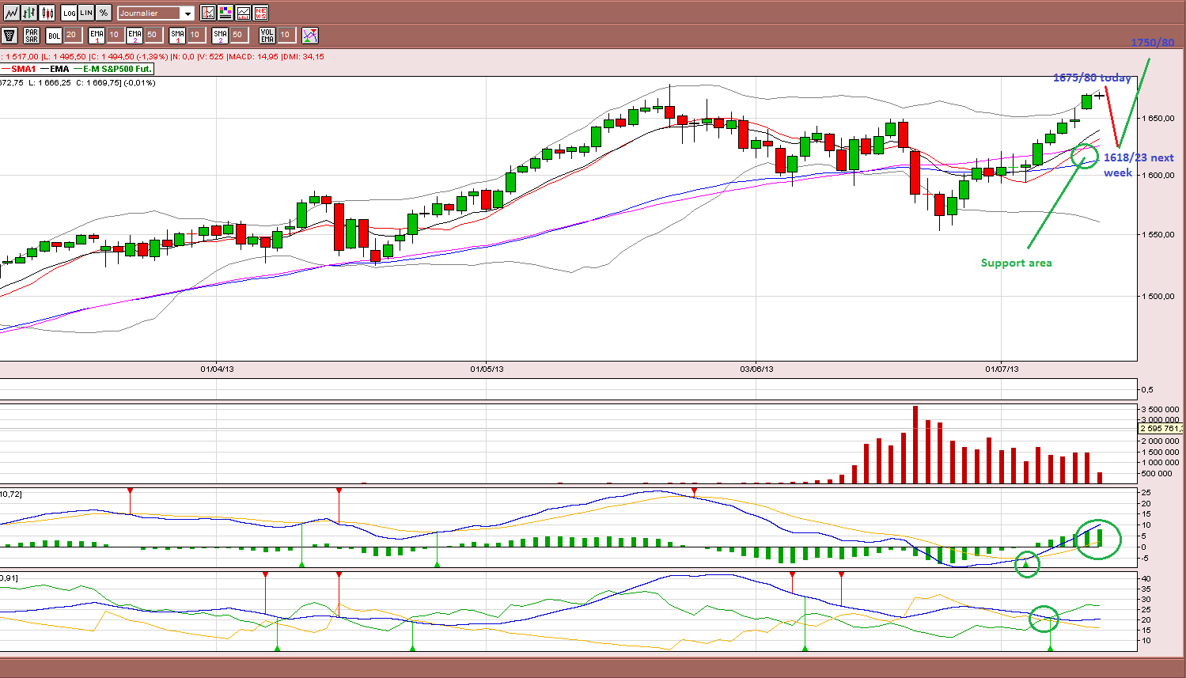
Task: Toggle the SMA 1 indicator
Action: tap(177, 35)
